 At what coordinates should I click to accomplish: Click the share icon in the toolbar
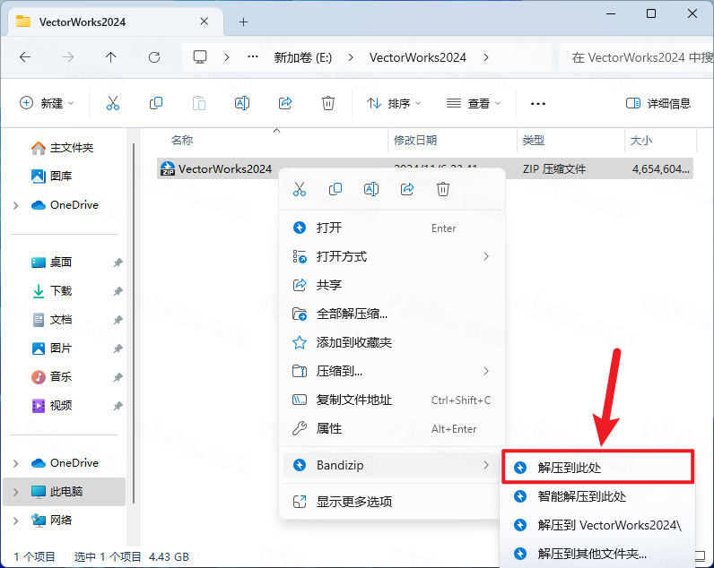pos(285,103)
